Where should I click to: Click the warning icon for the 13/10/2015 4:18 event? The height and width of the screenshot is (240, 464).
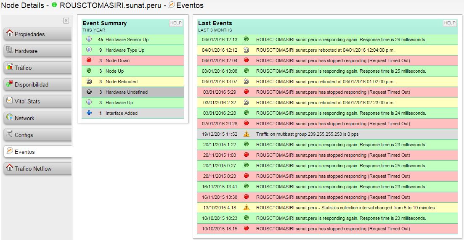tap(246, 208)
